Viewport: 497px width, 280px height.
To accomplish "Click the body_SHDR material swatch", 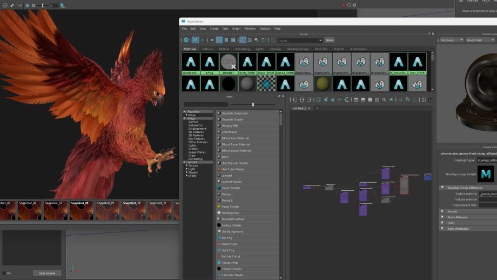I will pos(247,63).
